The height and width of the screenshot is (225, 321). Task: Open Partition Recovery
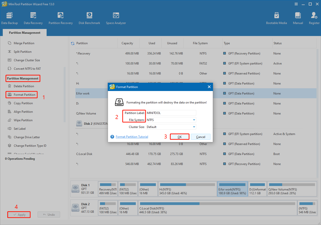60,17
